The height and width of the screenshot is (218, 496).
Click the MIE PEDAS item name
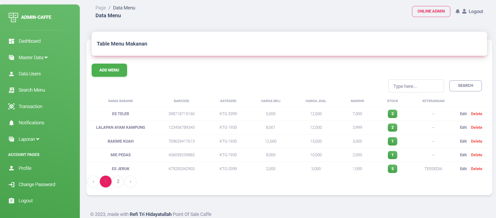(121, 155)
